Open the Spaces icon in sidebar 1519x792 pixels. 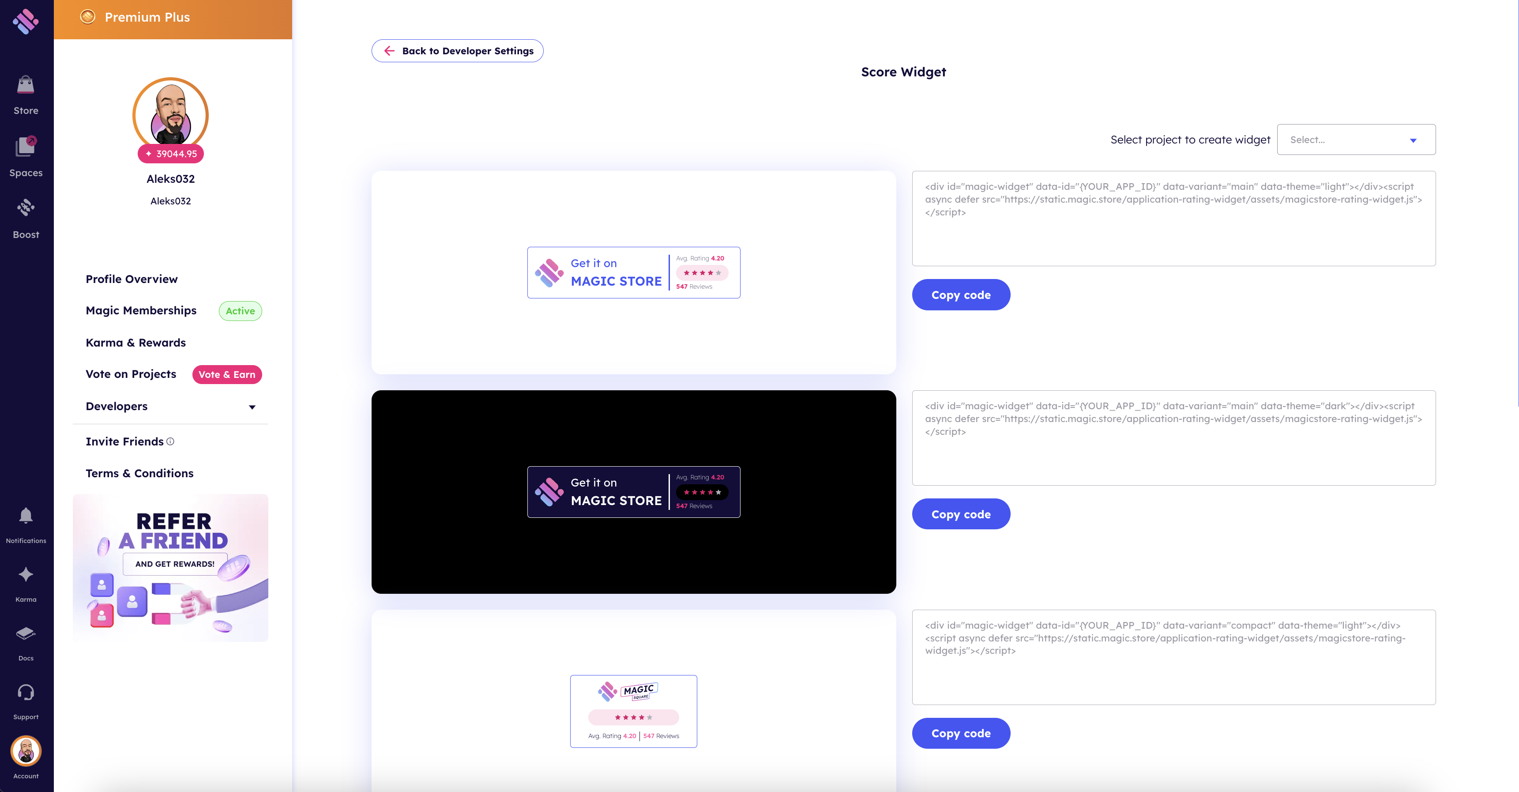(x=26, y=146)
